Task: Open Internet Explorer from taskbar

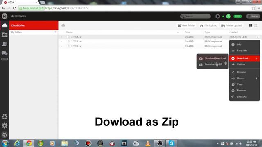Action: click(17, 143)
